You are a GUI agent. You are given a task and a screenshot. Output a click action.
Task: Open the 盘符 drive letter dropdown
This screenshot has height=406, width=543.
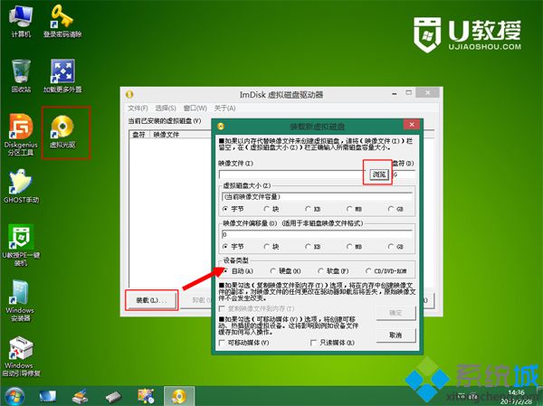pyautogui.click(x=404, y=175)
